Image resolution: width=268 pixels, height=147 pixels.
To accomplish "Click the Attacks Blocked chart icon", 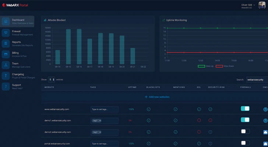I will click(45, 20).
